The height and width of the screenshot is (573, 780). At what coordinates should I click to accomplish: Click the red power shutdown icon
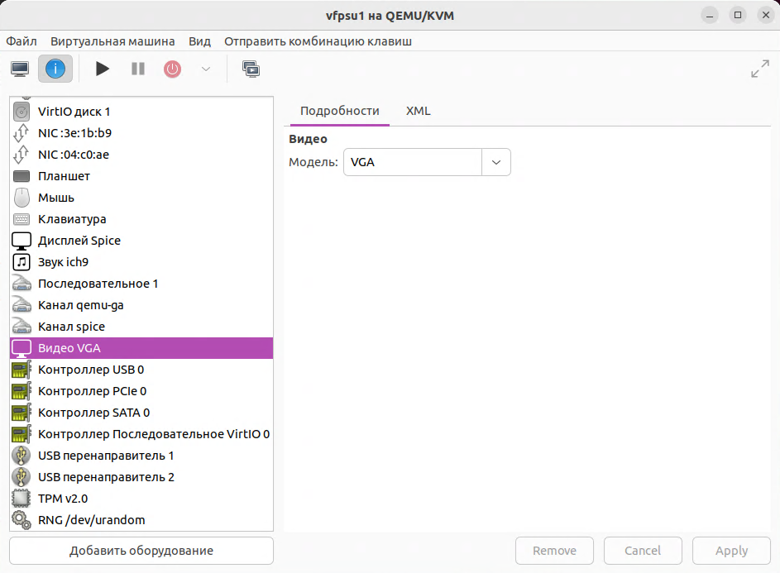(172, 69)
